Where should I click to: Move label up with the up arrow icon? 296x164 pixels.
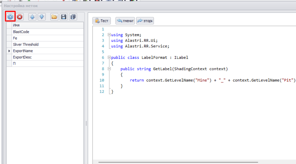[x=32, y=17]
